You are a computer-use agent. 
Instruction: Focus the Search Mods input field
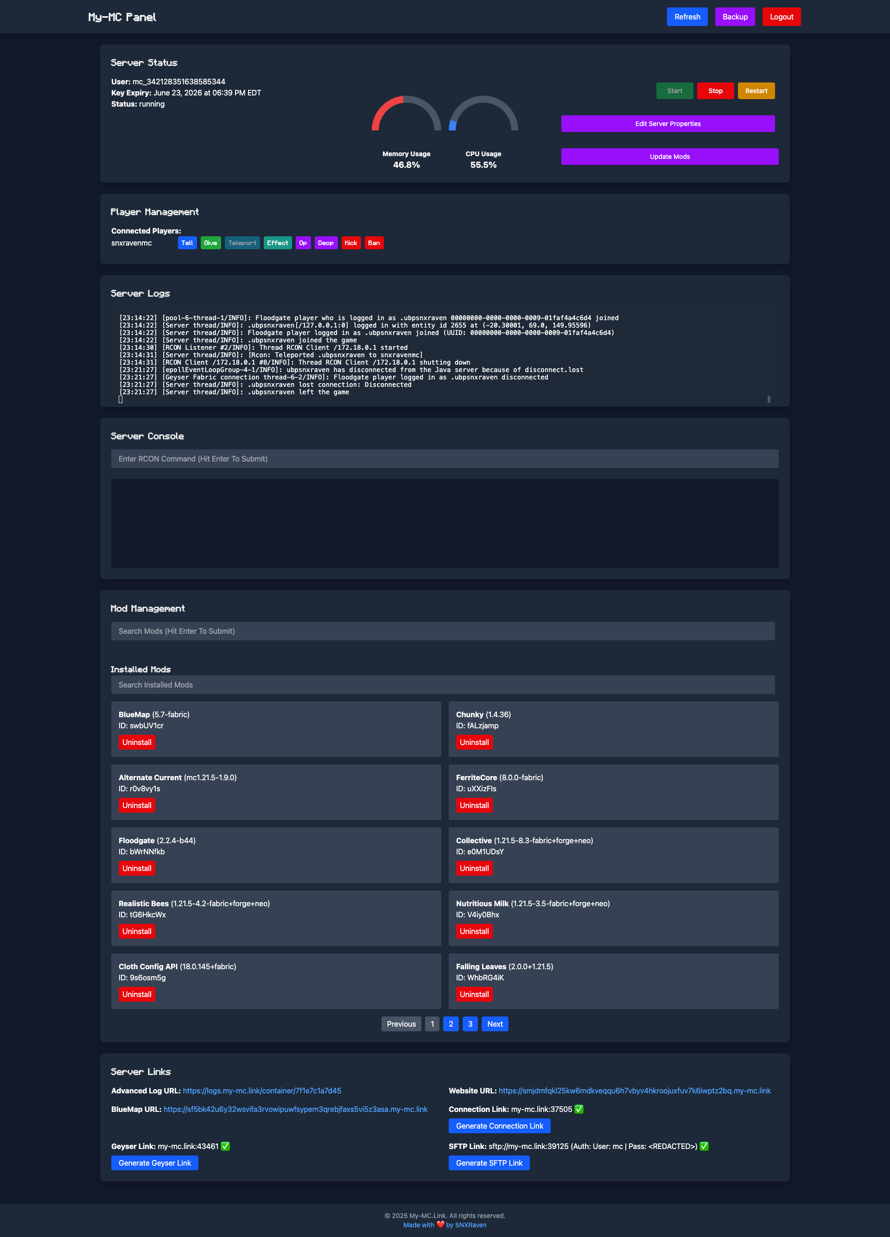point(443,631)
